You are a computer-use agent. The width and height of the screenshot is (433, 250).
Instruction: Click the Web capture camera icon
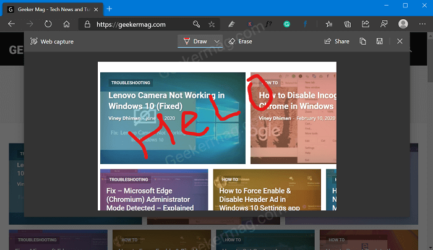point(33,41)
